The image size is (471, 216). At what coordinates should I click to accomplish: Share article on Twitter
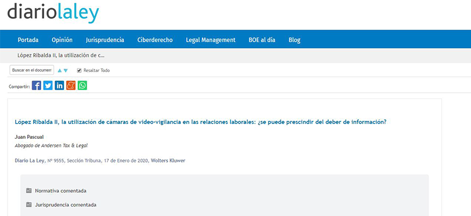[48, 85]
